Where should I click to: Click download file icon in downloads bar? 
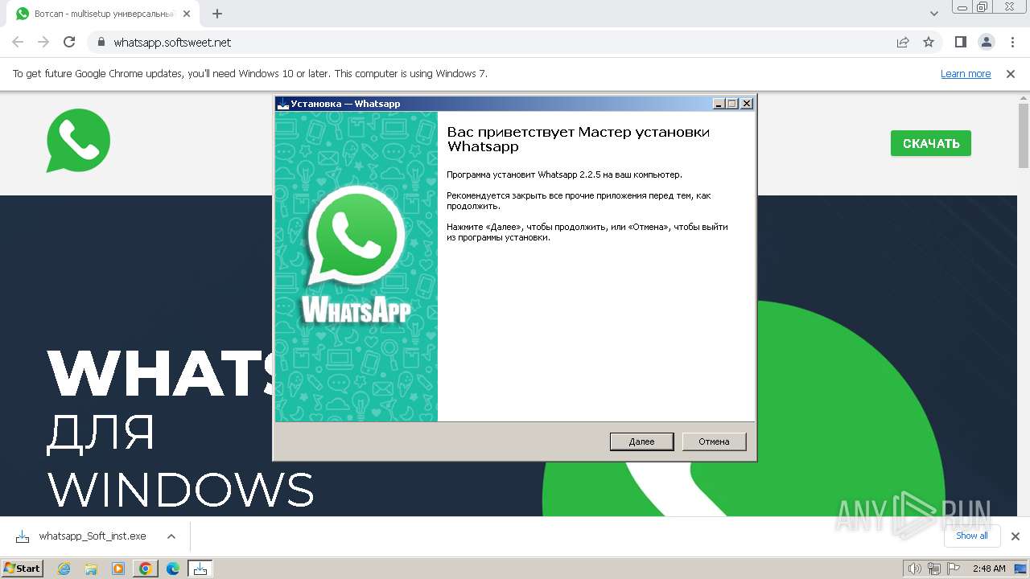(23, 536)
